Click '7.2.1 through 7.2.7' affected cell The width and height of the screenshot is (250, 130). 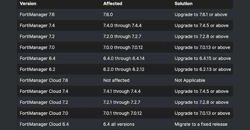point(122,102)
